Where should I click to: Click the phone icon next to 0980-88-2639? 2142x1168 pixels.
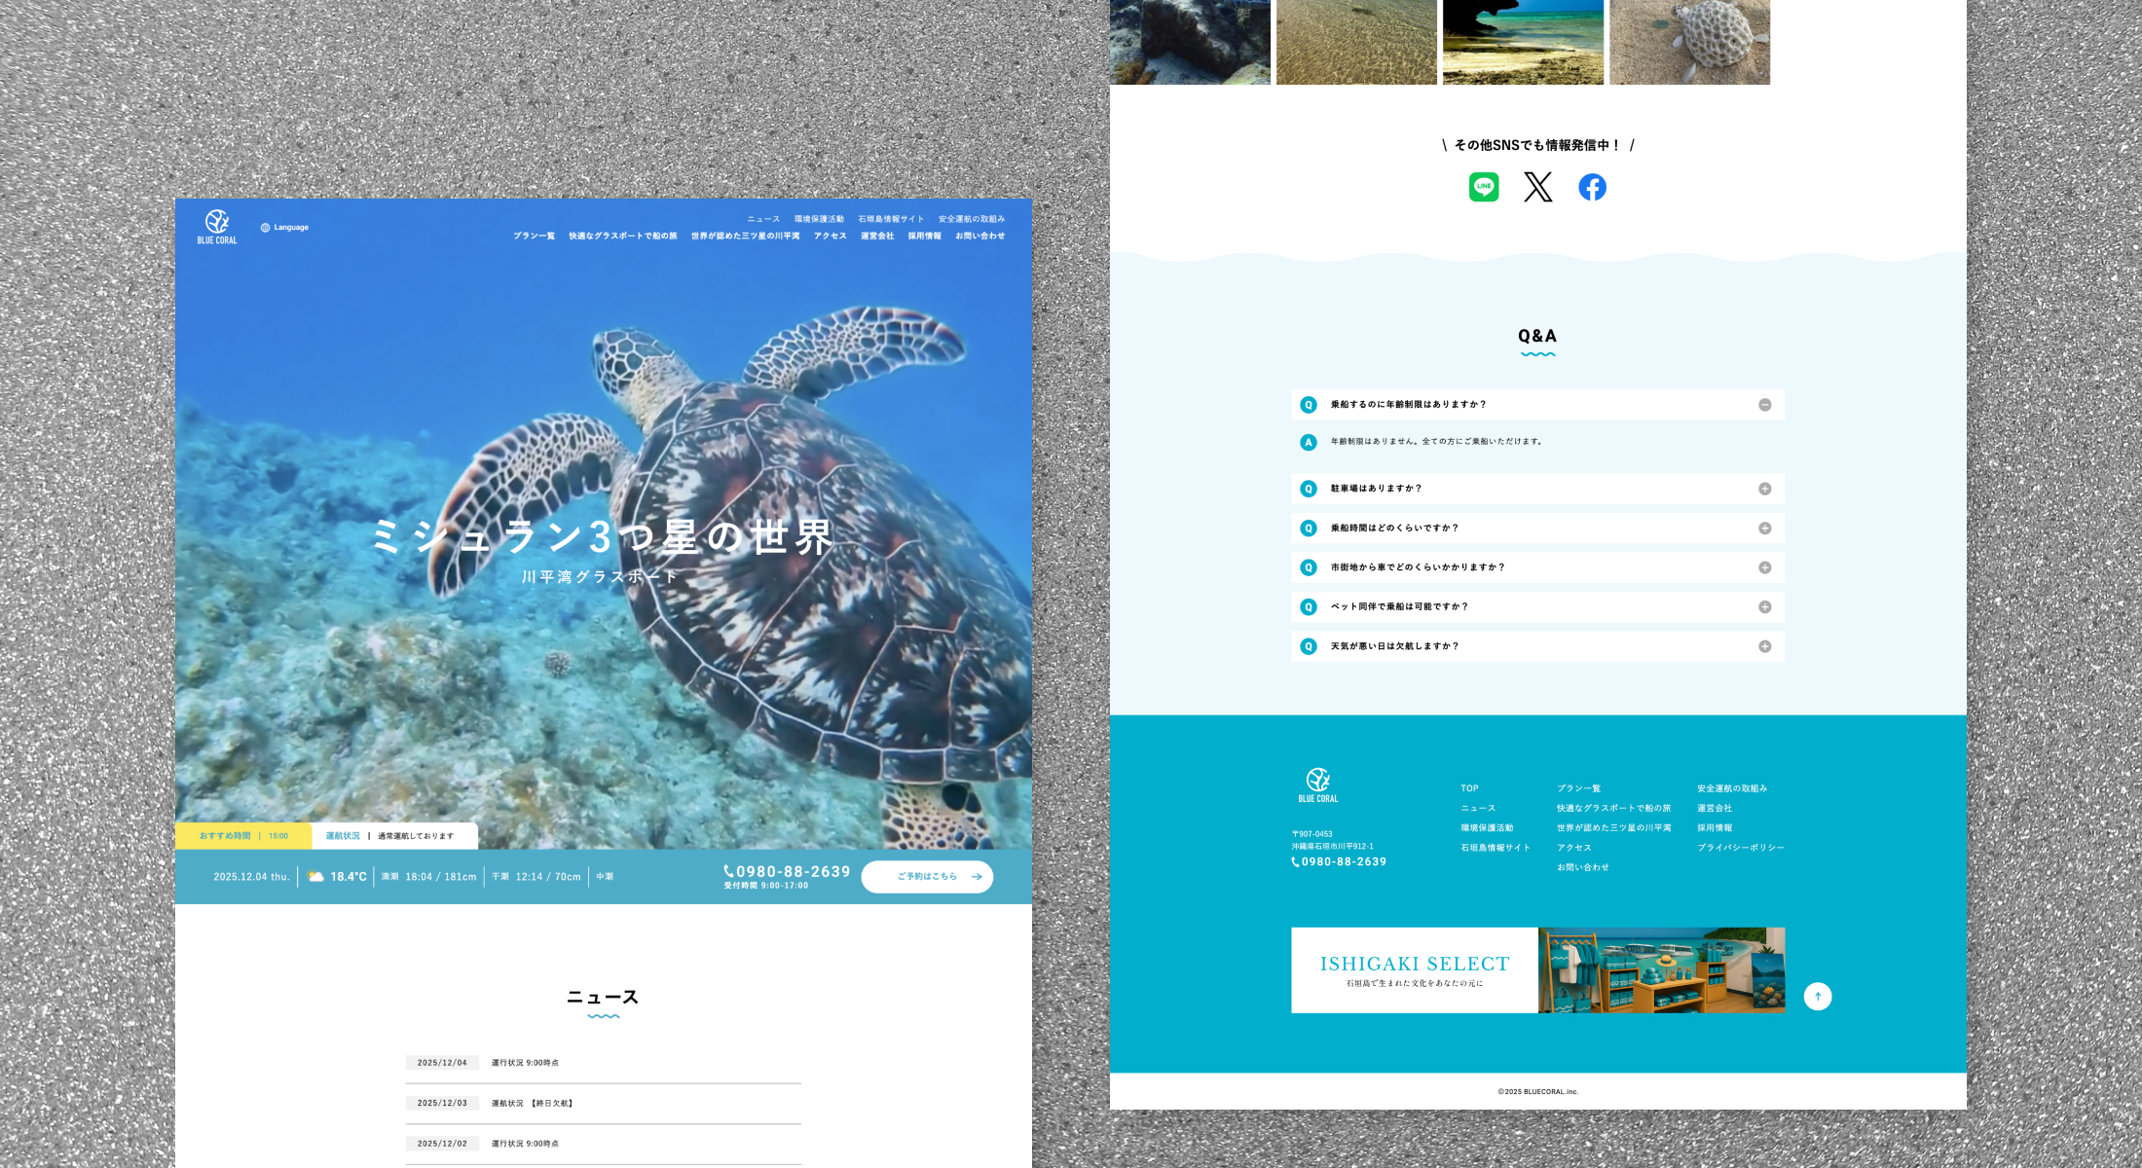point(728,871)
